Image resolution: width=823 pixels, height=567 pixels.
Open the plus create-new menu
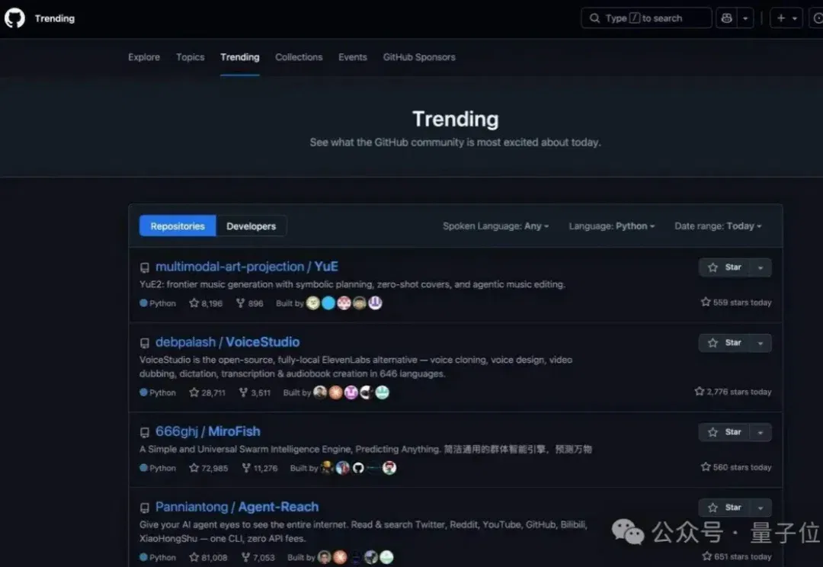pyautogui.click(x=786, y=18)
